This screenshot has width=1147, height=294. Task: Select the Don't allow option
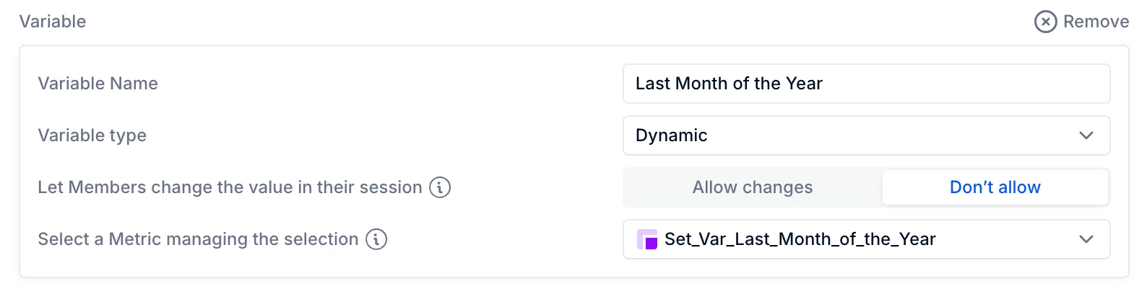tap(995, 187)
